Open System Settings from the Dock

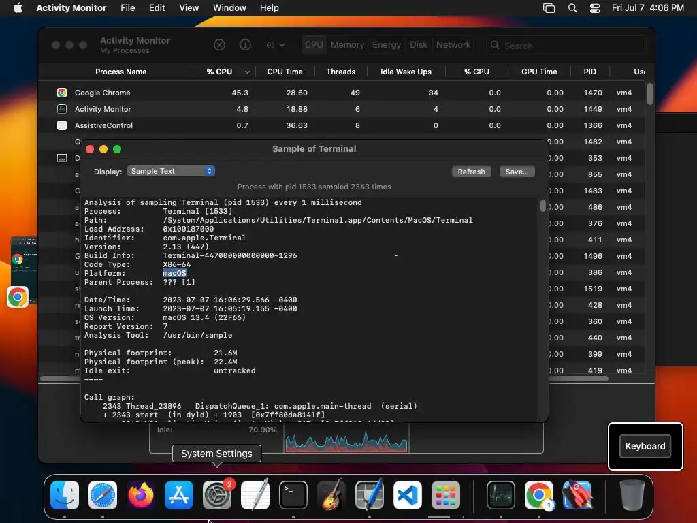(x=217, y=494)
